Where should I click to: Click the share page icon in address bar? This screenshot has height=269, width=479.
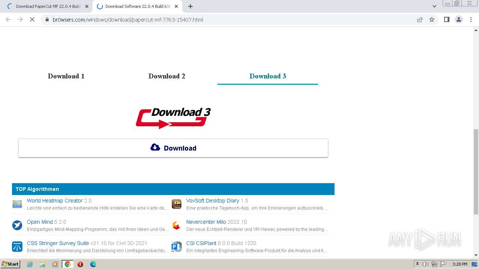420,19
